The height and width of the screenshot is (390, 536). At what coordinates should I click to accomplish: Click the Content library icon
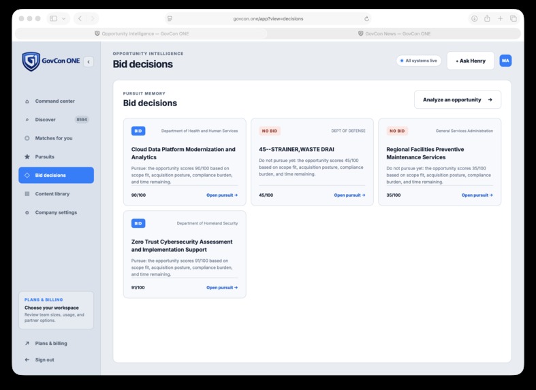27,194
